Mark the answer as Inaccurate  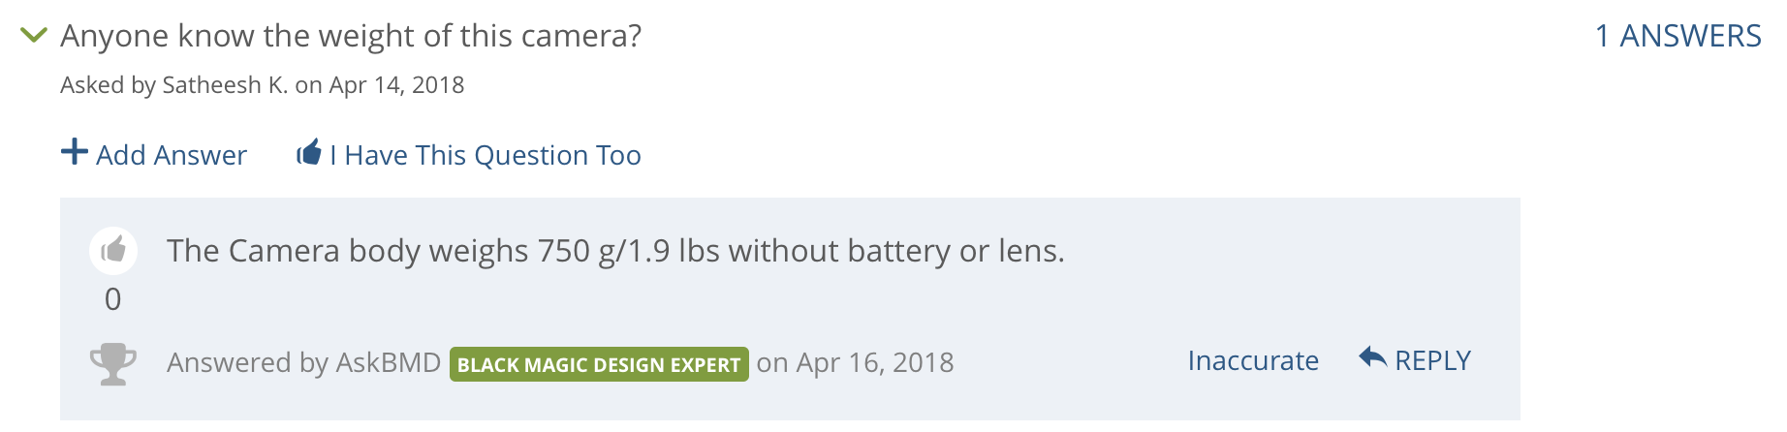coord(1253,360)
